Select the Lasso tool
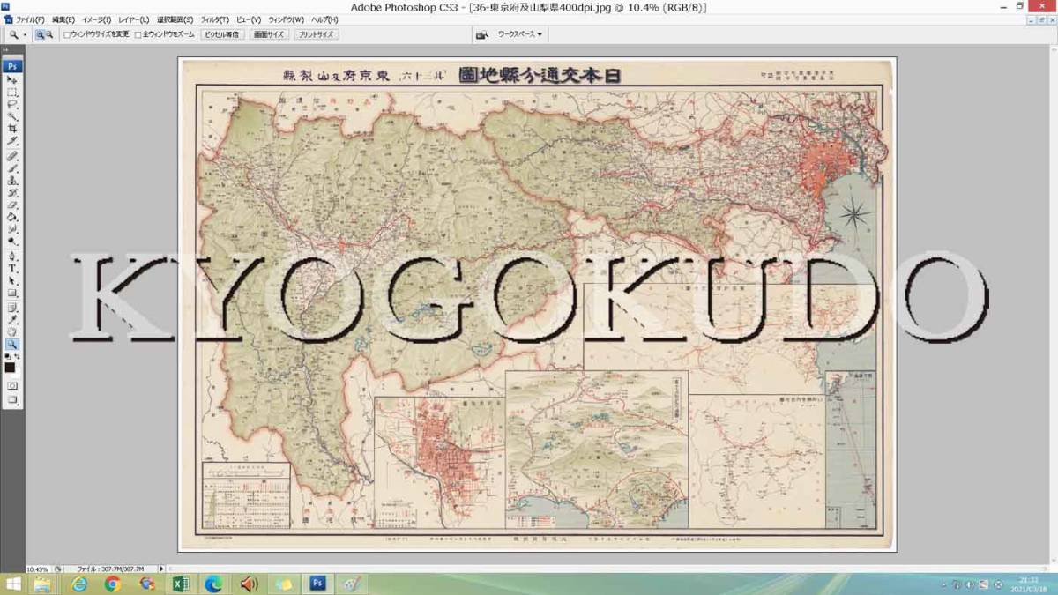 [12, 104]
